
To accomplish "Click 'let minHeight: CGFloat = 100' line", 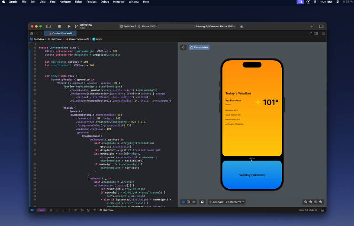I will (x=66, y=62).
